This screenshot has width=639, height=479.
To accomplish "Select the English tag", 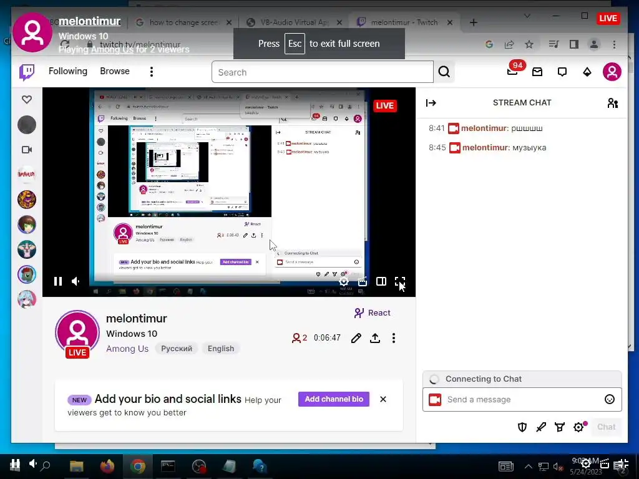I will 221,349.
